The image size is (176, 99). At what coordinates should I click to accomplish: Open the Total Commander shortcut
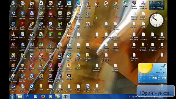pos(32,15)
